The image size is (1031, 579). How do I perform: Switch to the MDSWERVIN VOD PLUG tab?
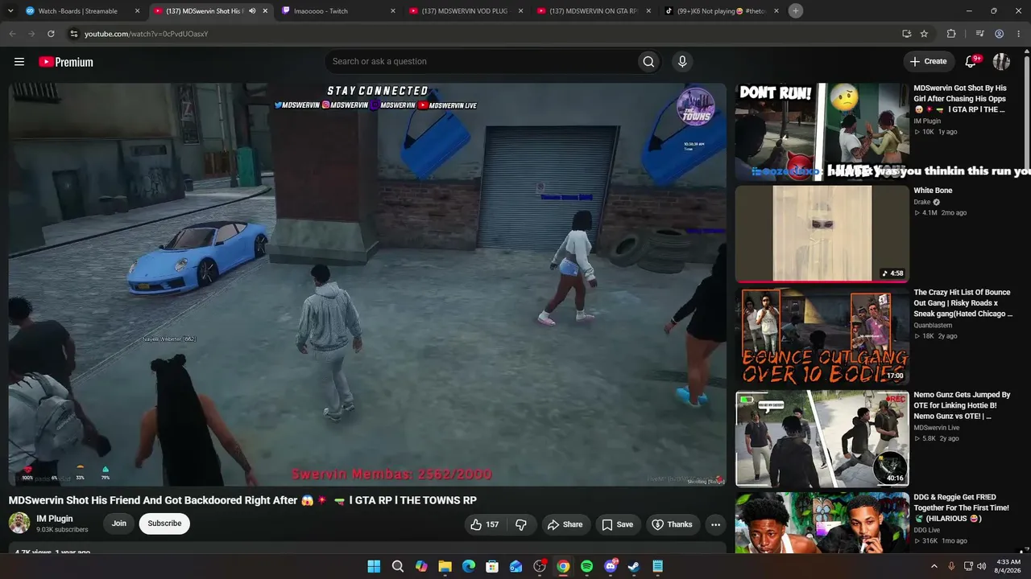click(466, 11)
